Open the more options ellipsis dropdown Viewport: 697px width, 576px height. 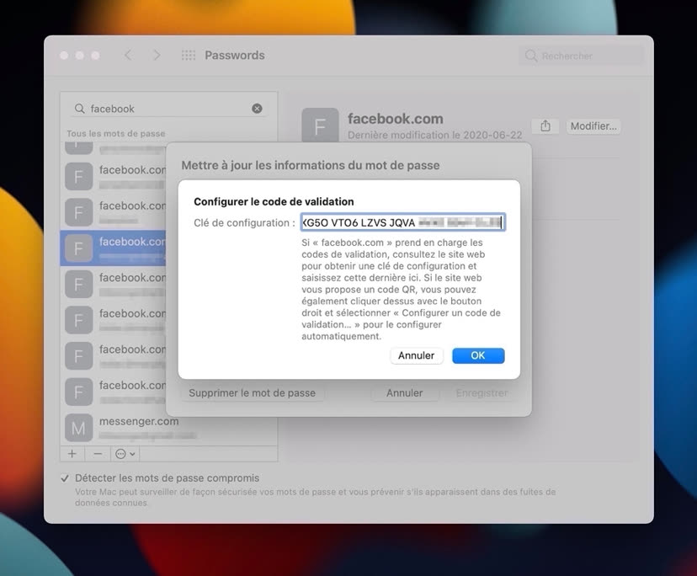pos(125,454)
